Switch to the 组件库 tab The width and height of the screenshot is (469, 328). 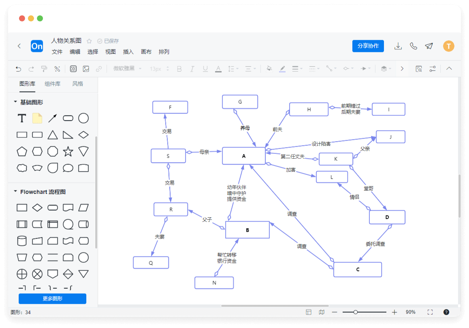(53, 84)
